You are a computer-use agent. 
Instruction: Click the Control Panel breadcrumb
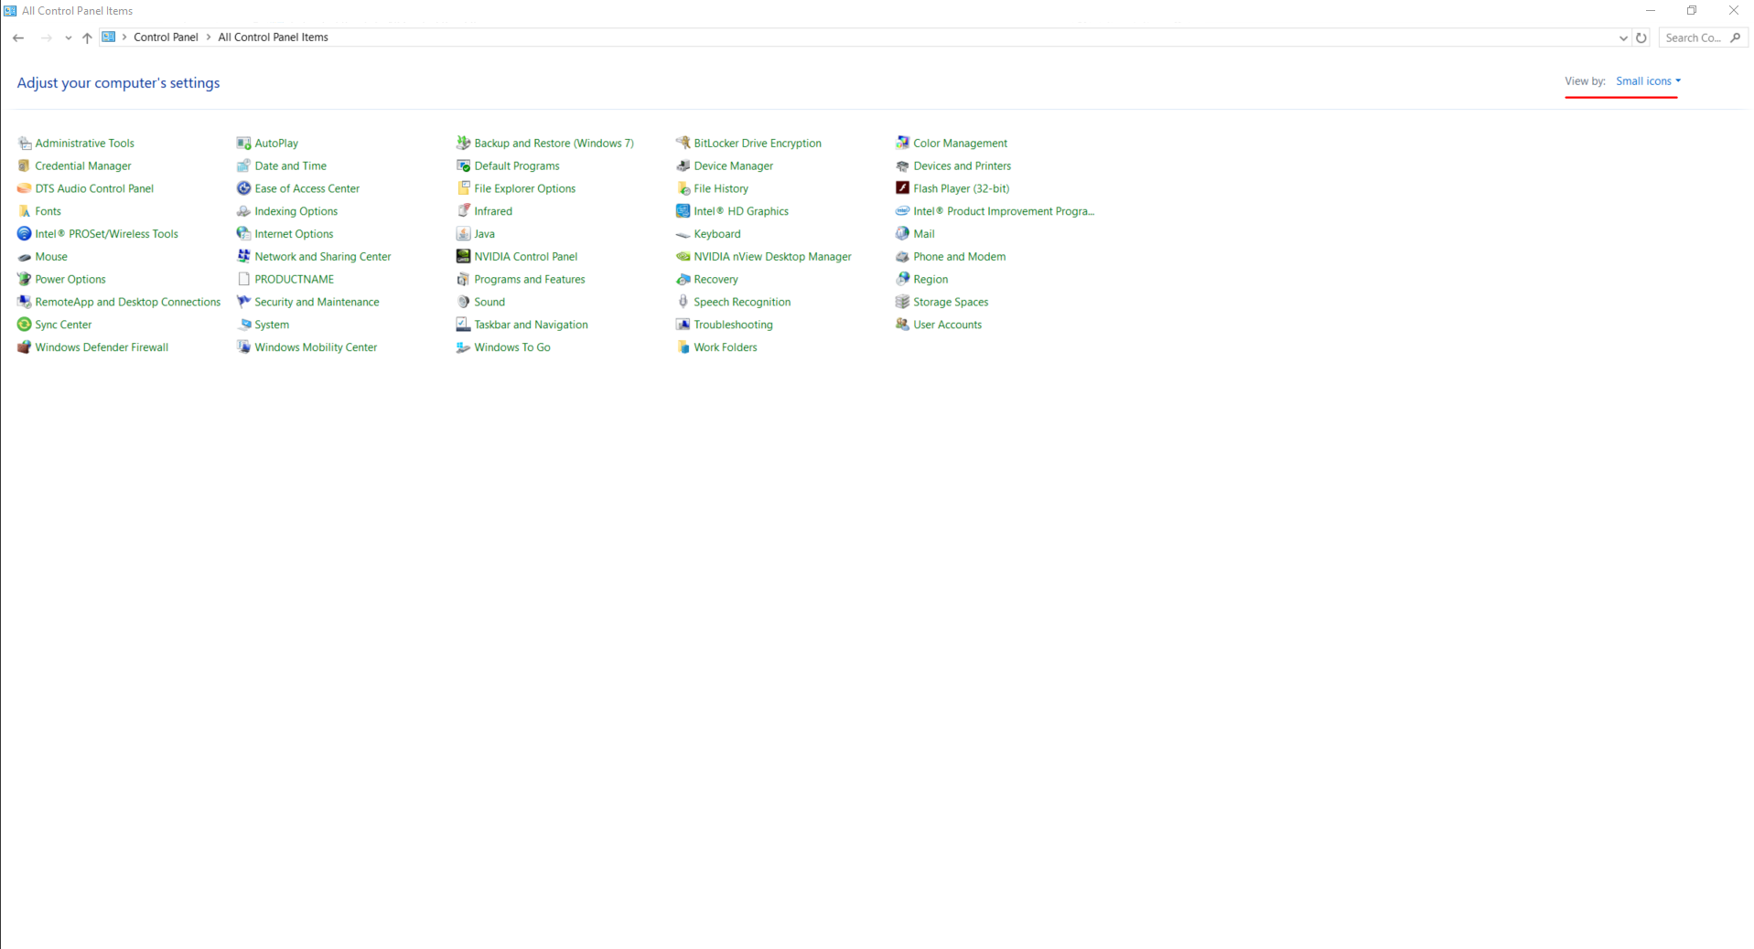click(x=166, y=37)
